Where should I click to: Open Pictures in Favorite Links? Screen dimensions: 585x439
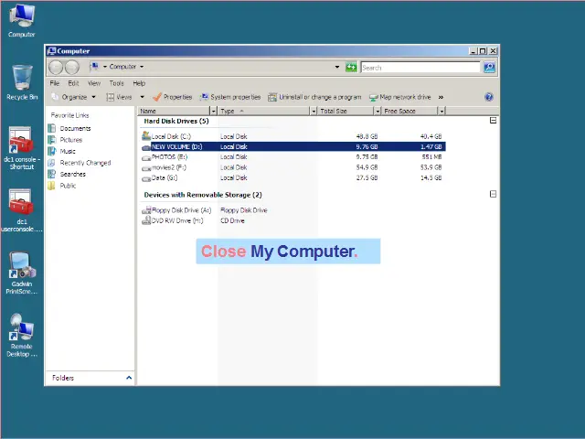click(x=65, y=140)
